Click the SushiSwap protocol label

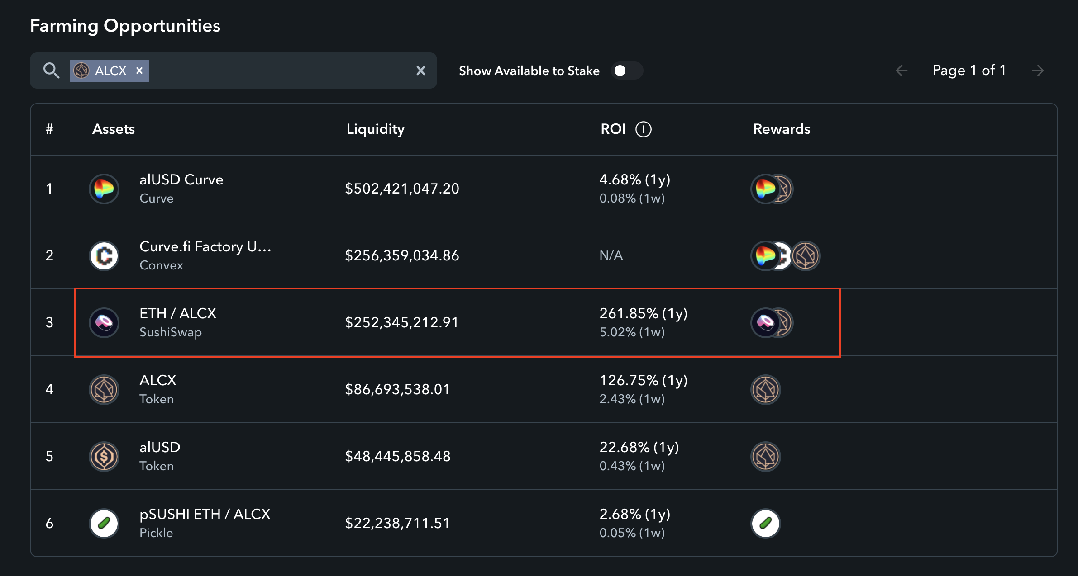(171, 332)
